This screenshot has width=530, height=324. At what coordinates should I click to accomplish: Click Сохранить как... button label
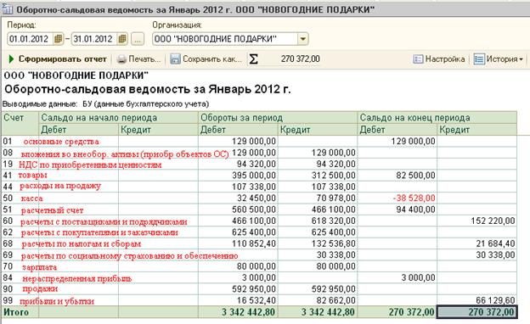[x=212, y=59]
